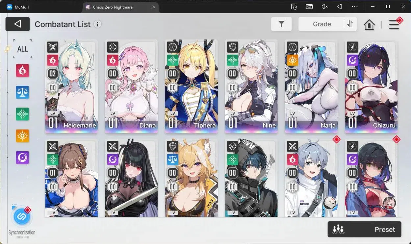This screenshot has width=411, height=244.
Task: Open the filter funnel button
Action: (281, 24)
